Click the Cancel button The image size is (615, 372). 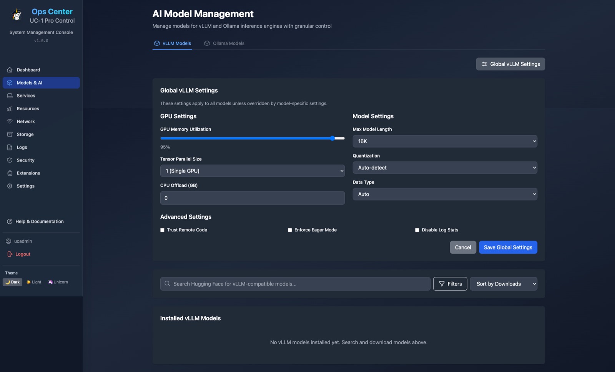(463, 247)
